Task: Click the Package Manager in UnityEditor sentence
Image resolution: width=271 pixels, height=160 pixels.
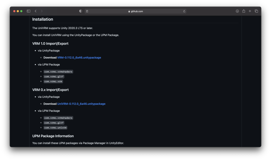Action: [78, 143]
